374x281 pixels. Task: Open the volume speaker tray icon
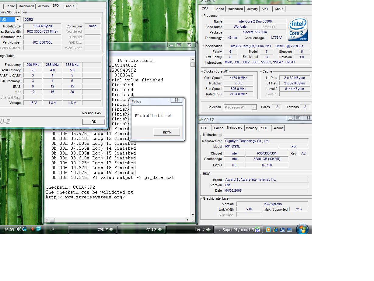[x=19, y=229]
